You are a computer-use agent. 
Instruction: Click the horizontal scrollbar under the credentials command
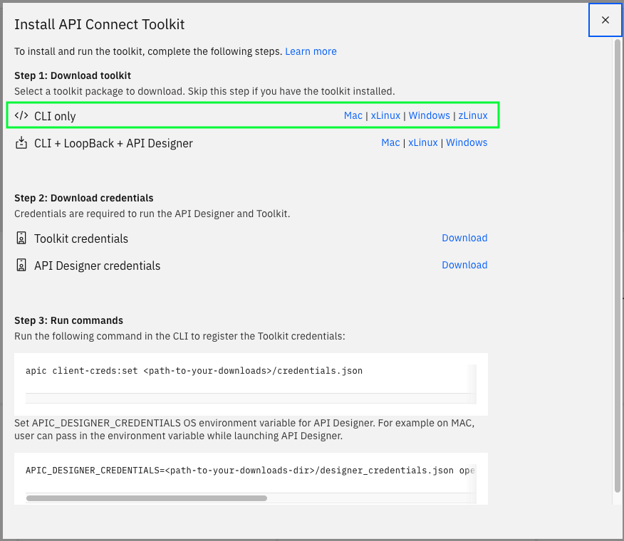(x=146, y=498)
